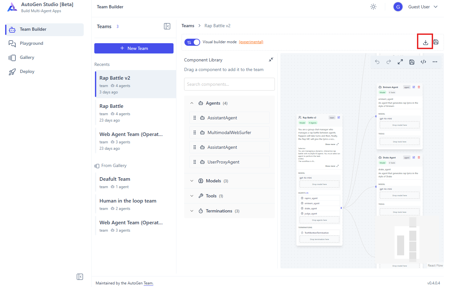Image resolution: width=450 pixels, height=287 pixels.
Task: Click Eminem Agent's Drop tools here
Action: [x=400, y=141]
